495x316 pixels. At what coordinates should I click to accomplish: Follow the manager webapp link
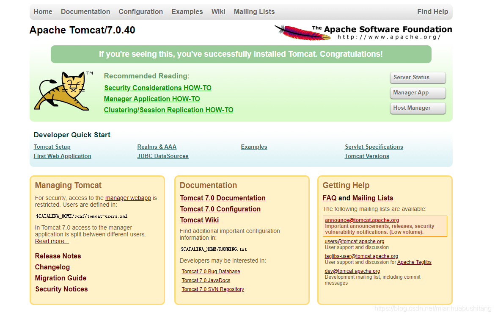click(128, 198)
